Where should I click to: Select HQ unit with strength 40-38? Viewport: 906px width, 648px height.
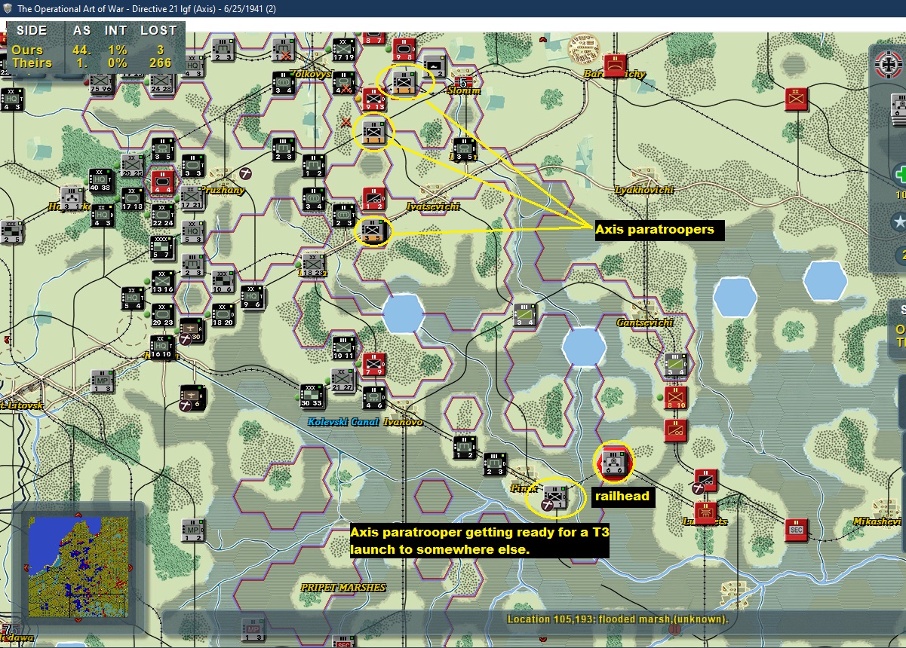pos(101,182)
